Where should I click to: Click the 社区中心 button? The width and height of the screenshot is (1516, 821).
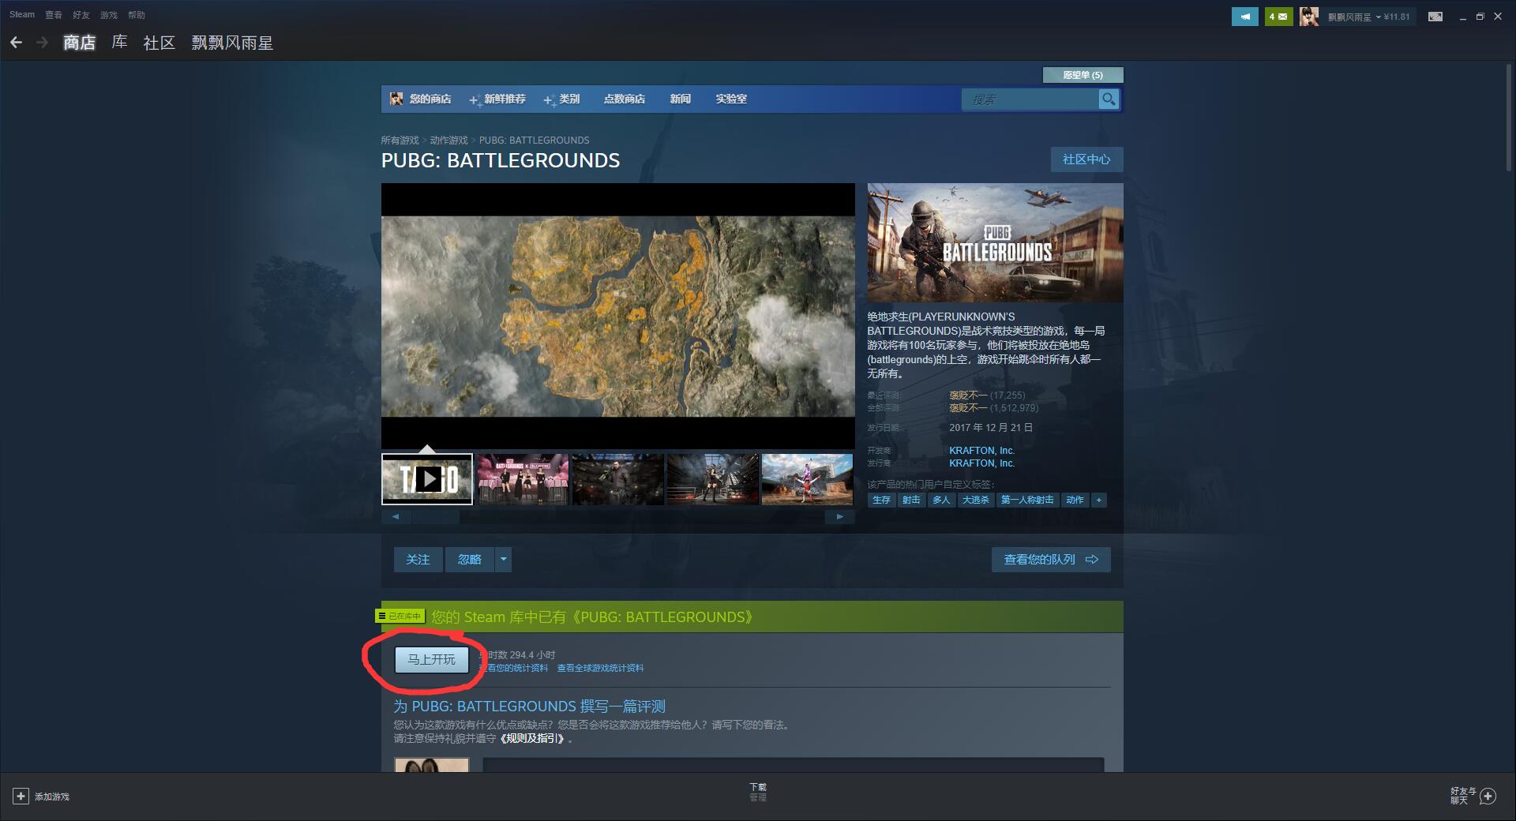(x=1086, y=159)
